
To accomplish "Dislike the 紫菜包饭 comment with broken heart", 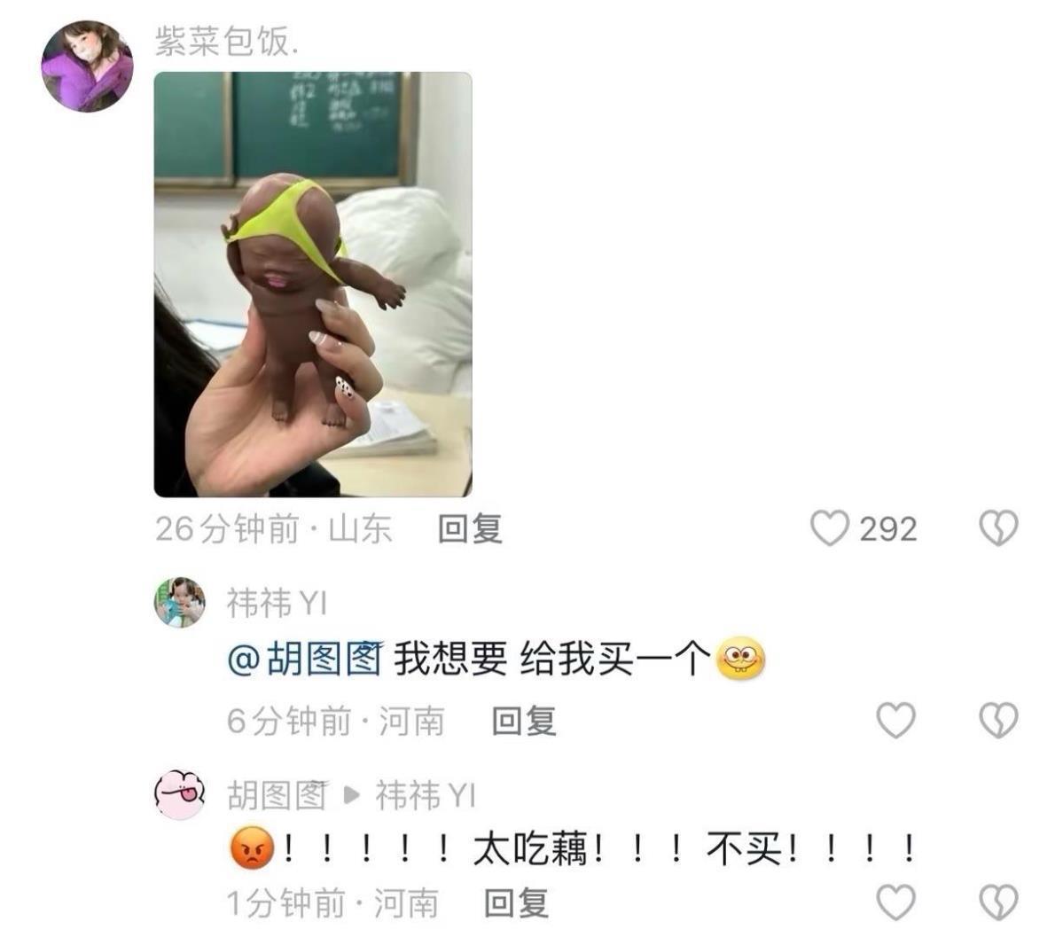I will click(999, 529).
